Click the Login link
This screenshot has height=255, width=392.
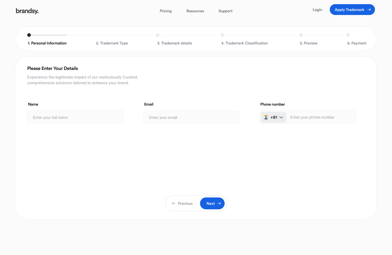point(317,10)
